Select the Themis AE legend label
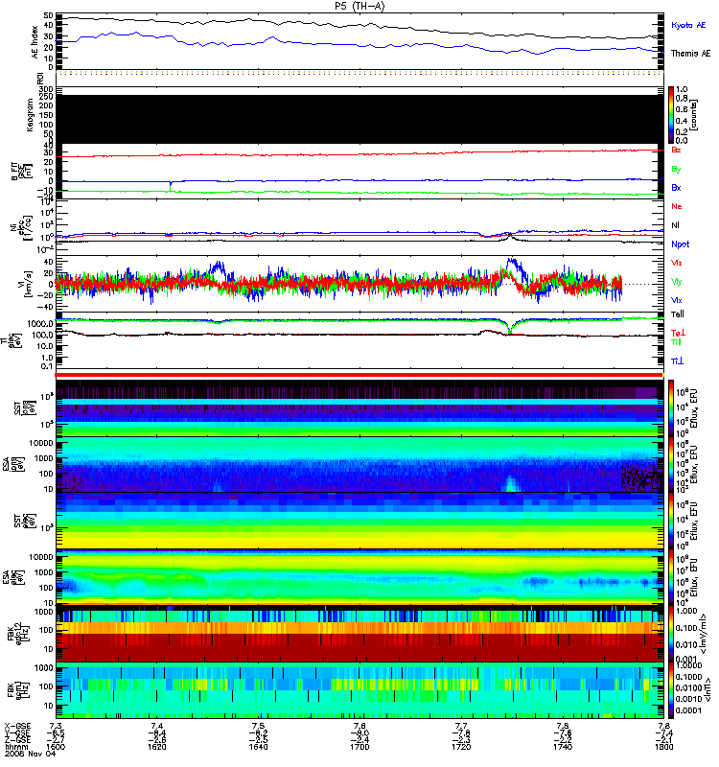719x767 pixels. click(x=690, y=54)
